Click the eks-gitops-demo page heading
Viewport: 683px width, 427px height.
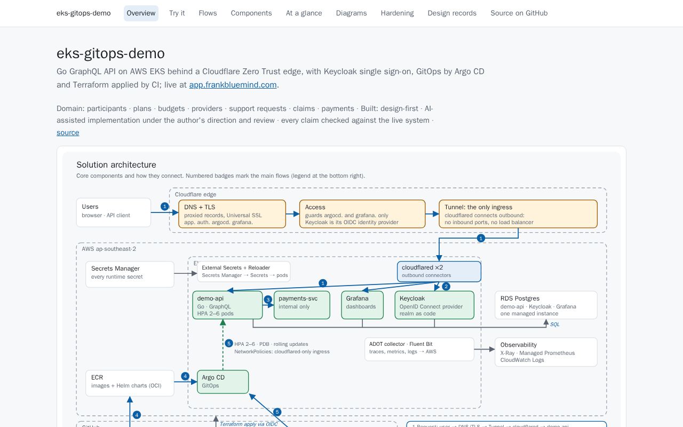pos(110,53)
